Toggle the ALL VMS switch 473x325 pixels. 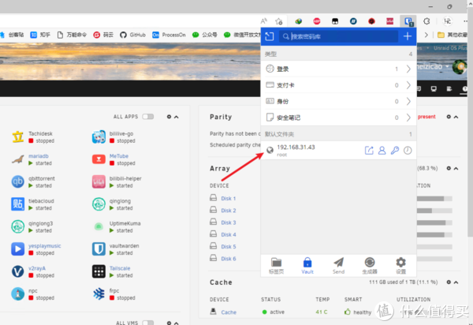click(148, 323)
